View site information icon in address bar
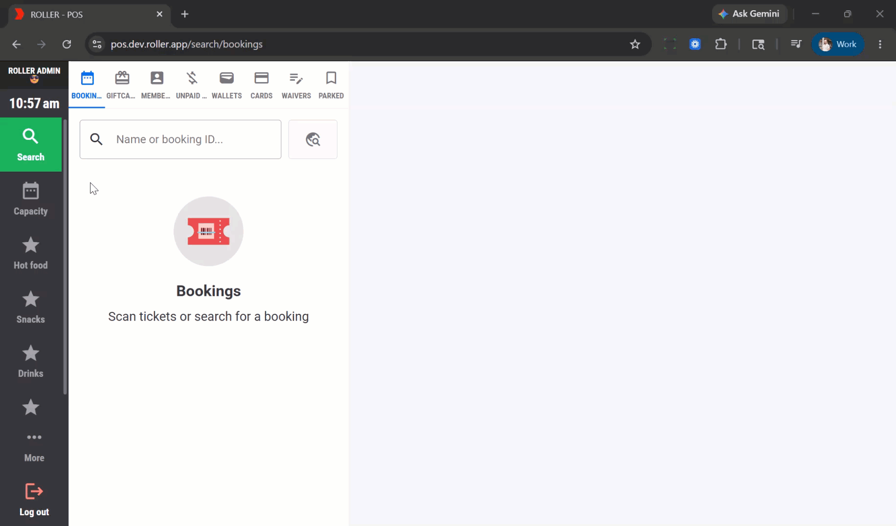Viewport: 896px width, 526px height. click(x=97, y=44)
